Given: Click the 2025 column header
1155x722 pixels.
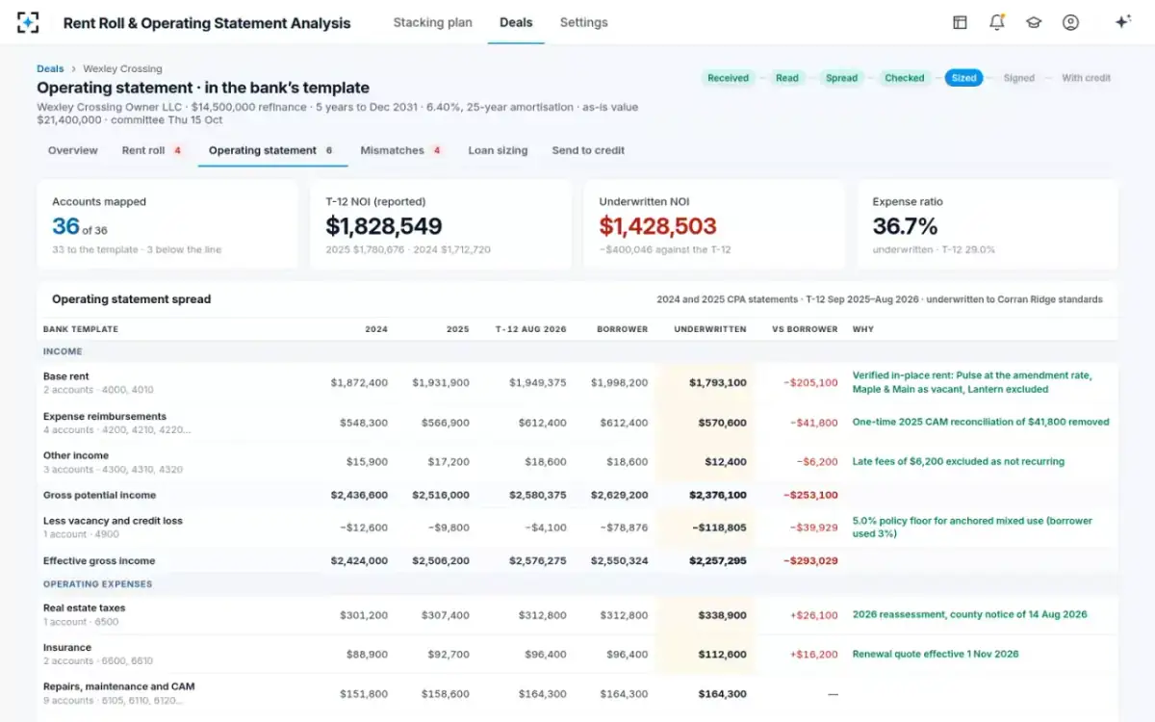Looking at the screenshot, I should (x=458, y=329).
